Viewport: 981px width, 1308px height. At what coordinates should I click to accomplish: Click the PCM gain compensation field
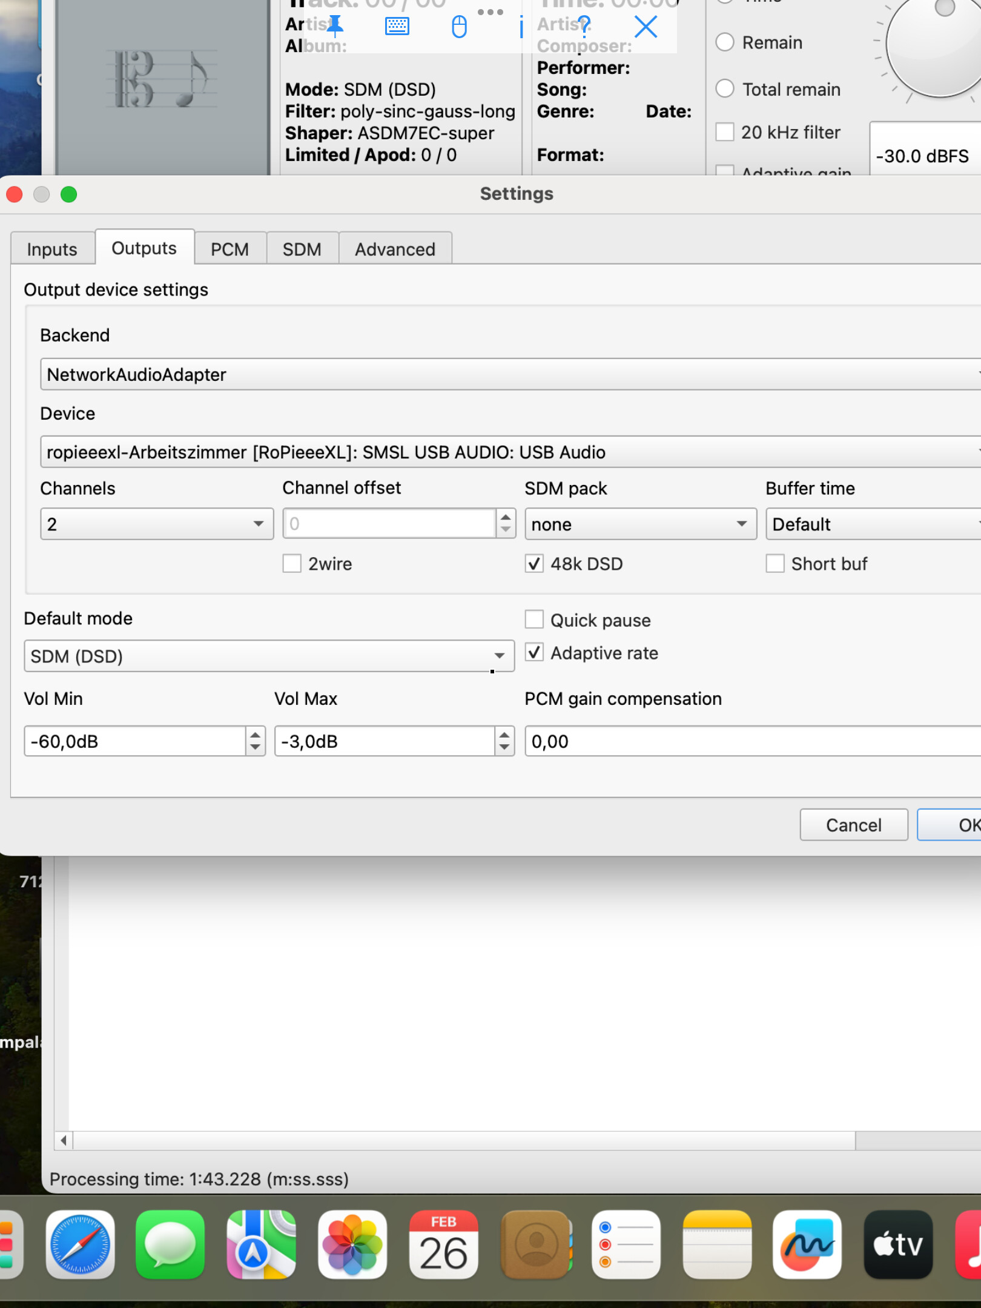[753, 741]
